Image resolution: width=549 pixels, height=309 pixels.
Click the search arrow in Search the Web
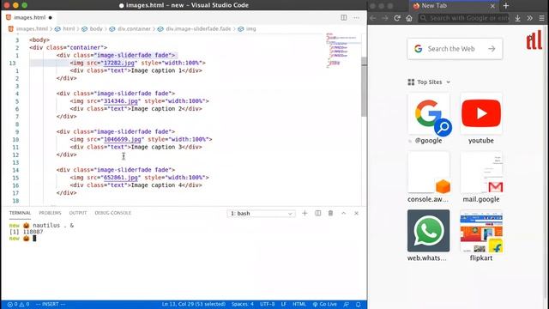click(x=492, y=49)
